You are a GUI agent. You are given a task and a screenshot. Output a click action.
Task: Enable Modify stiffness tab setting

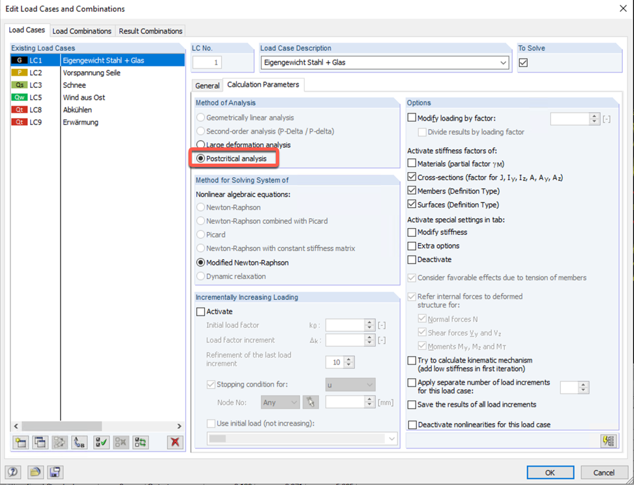click(412, 232)
